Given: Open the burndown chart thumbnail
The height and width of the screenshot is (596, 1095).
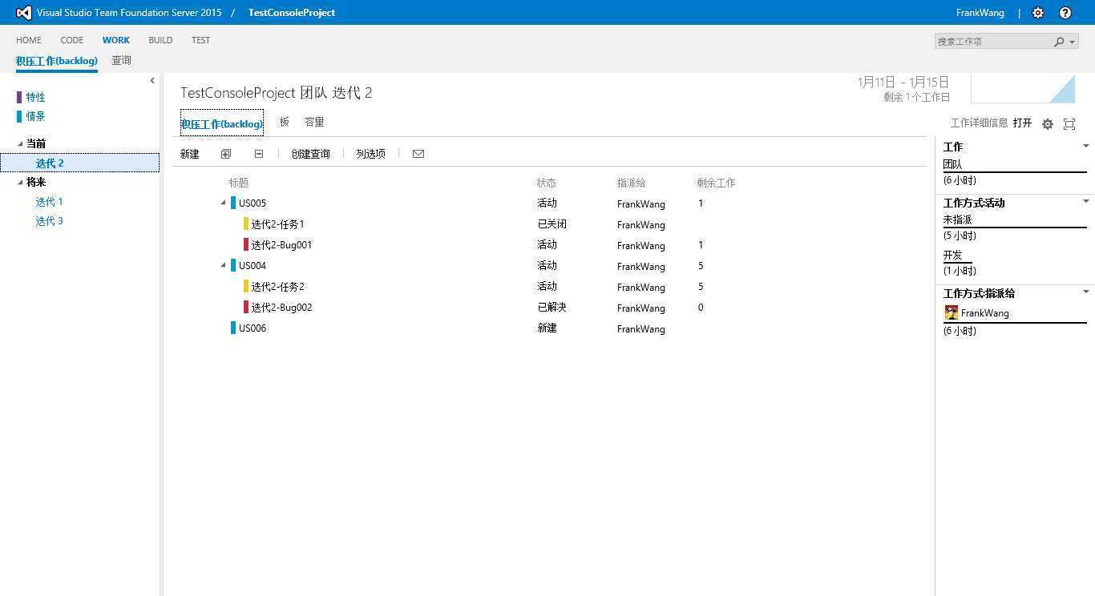Looking at the screenshot, I should [1023, 88].
